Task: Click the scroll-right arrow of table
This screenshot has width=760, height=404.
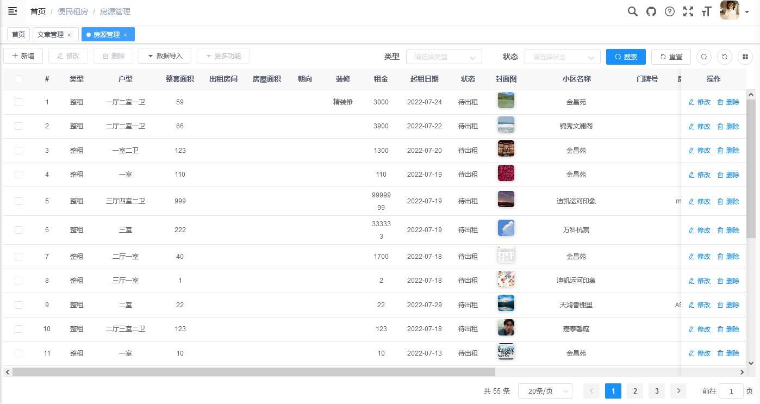Action: click(x=742, y=372)
